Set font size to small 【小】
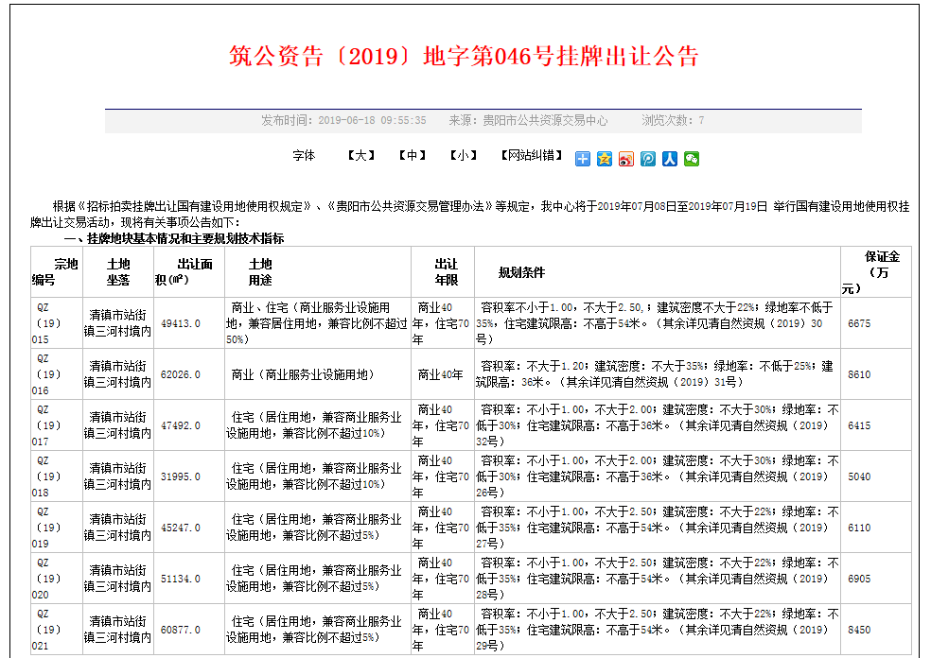 tap(463, 156)
